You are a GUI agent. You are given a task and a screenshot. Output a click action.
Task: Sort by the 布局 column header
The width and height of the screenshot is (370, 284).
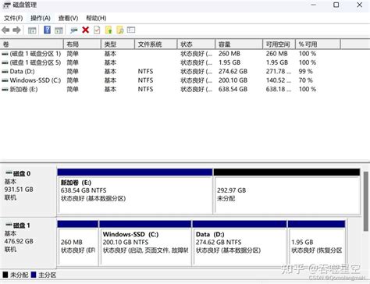click(x=82, y=44)
